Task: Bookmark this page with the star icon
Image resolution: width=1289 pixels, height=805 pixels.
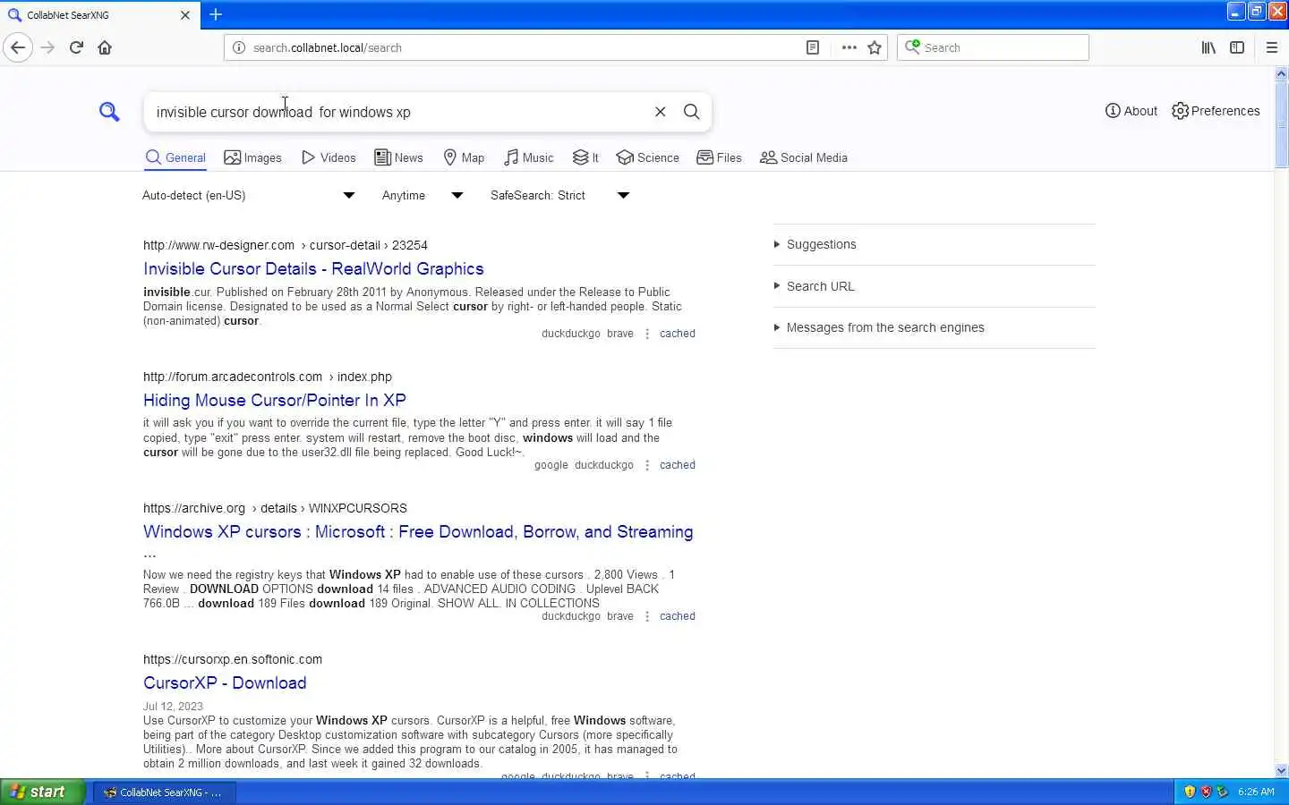Action: pyautogui.click(x=875, y=47)
